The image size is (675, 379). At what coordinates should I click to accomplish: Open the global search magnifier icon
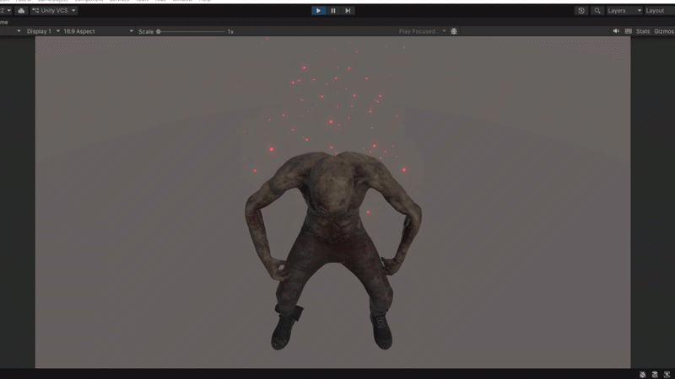(597, 10)
